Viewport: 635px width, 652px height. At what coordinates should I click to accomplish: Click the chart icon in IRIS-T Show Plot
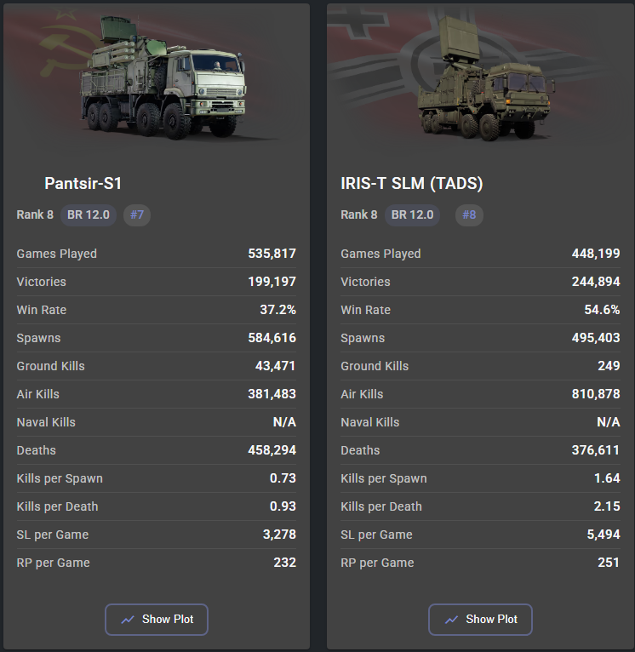452,620
